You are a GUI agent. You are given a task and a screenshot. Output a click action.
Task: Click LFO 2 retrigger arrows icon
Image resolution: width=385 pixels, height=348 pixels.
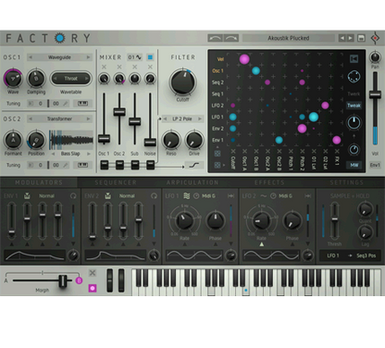click(307, 196)
